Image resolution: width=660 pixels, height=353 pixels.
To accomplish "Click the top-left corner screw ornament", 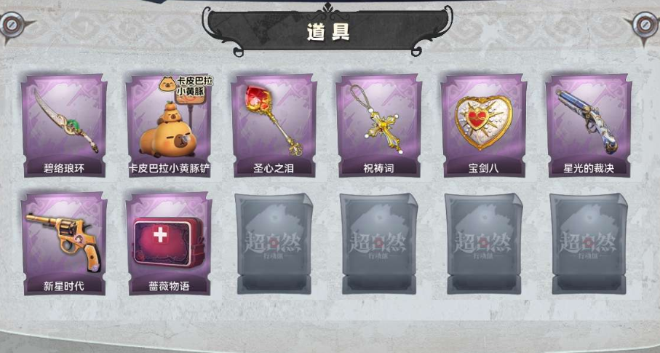I will click(12, 25).
